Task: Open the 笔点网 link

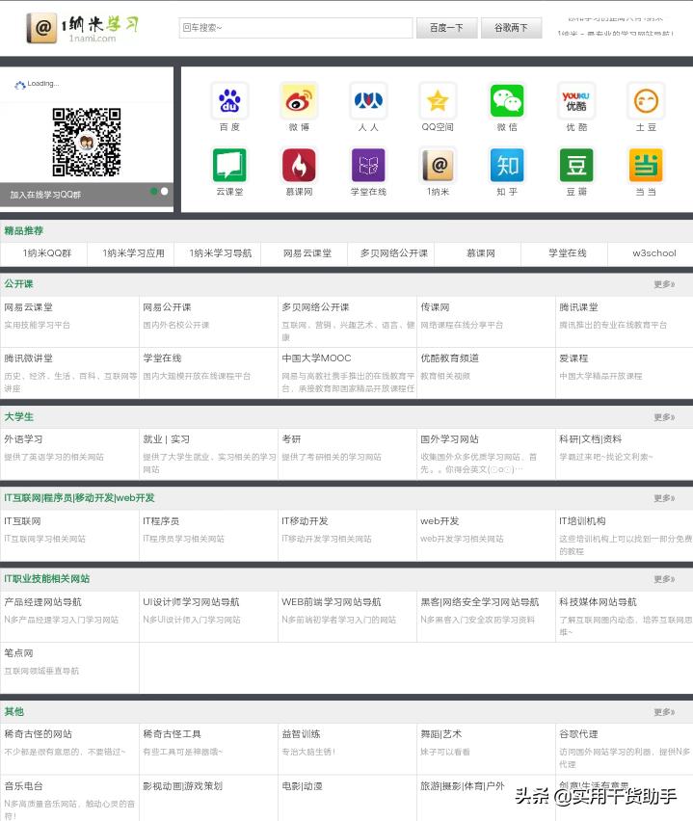Action: tap(18, 653)
